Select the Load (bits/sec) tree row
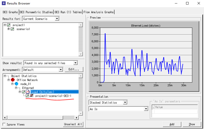204x129 pixels. click(x=55, y=92)
